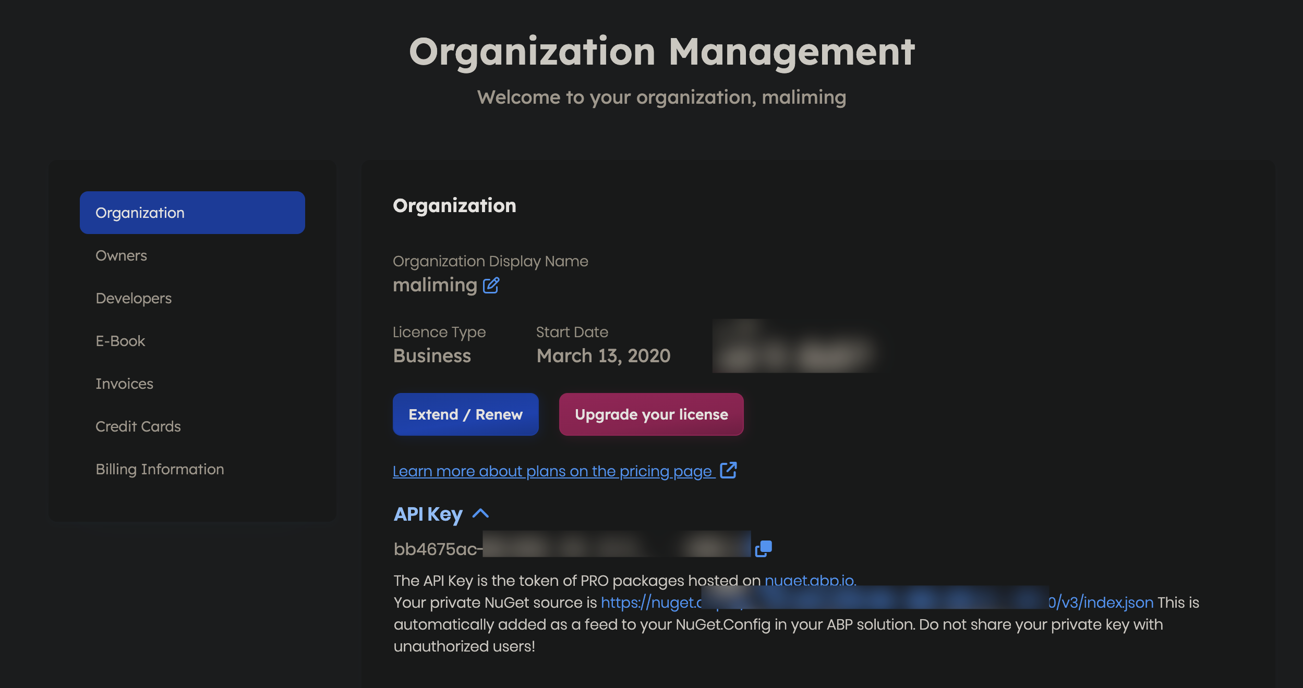Click the edit organization name pencil icon
Screen dimensions: 1303x688
point(491,286)
